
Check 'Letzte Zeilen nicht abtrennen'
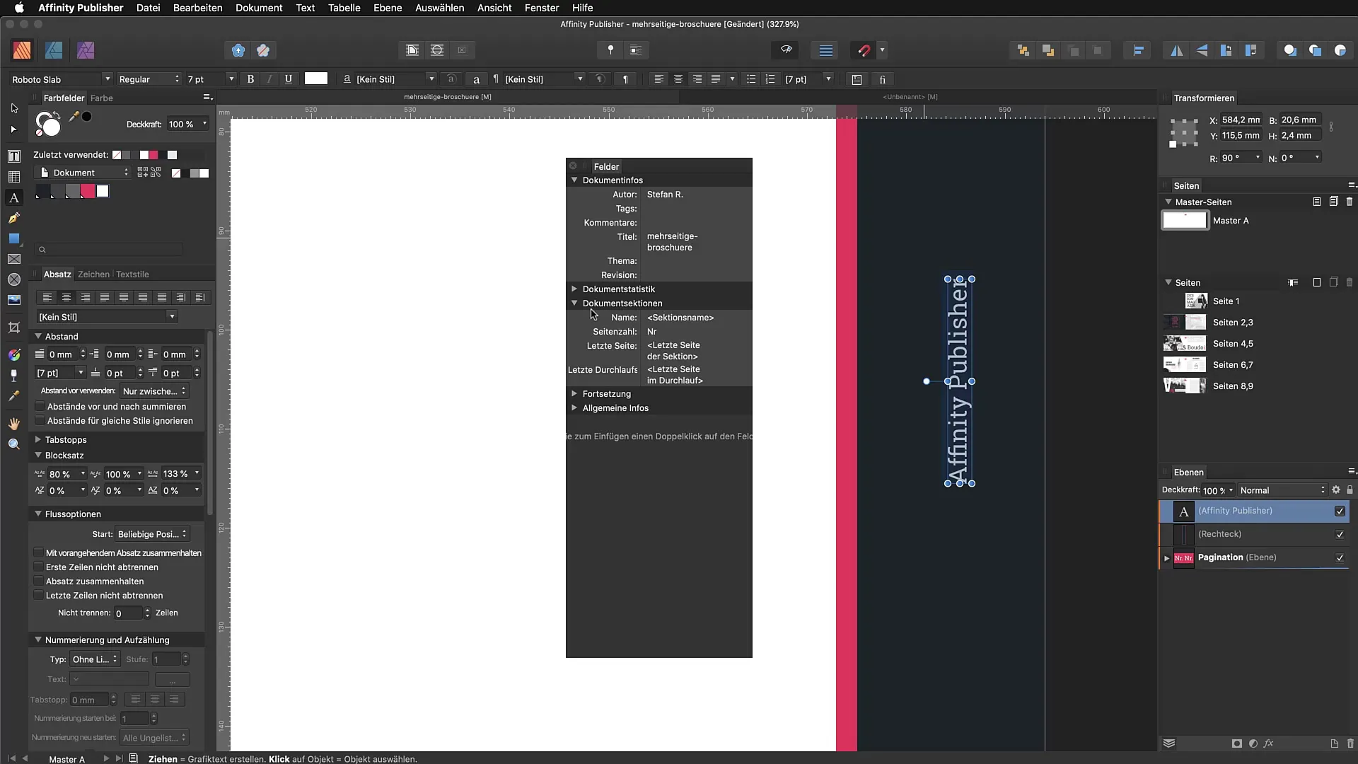39,595
